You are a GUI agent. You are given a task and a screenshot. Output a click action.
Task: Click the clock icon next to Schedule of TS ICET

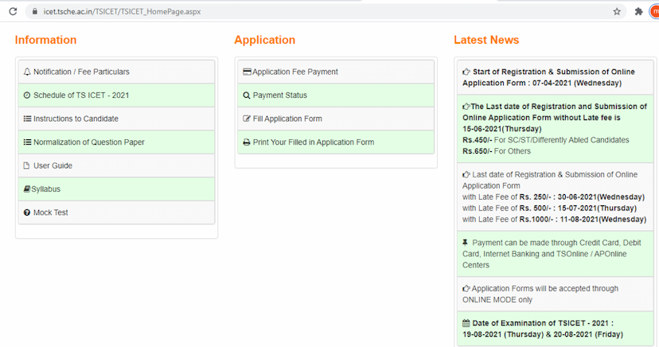(27, 96)
